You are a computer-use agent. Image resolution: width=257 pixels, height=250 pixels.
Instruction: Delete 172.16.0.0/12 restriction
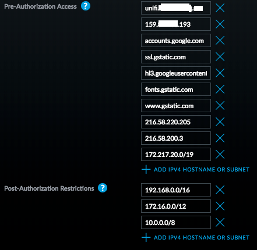point(220,206)
